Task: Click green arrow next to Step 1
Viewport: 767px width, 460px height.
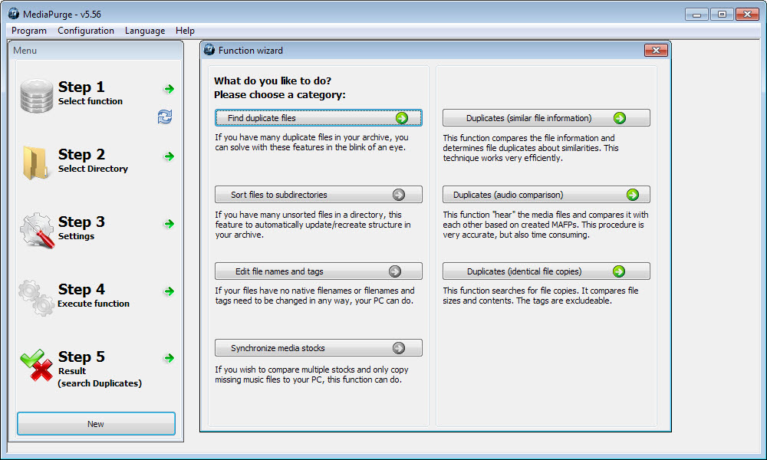Action: tap(169, 89)
